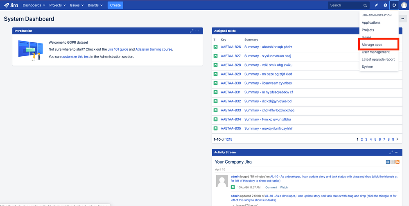Viewport: 409px width, 206px height.
Task: Select Projects in Jira Administration menu
Action: pos(368,30)
